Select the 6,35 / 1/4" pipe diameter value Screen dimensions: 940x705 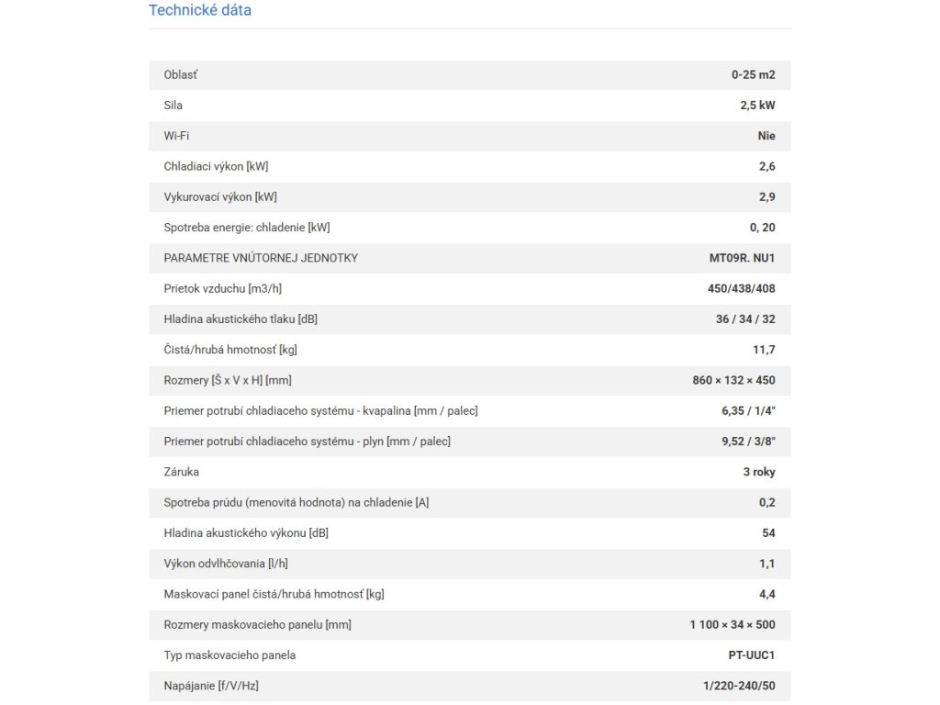pyautogui.click(x=748, y=411)
